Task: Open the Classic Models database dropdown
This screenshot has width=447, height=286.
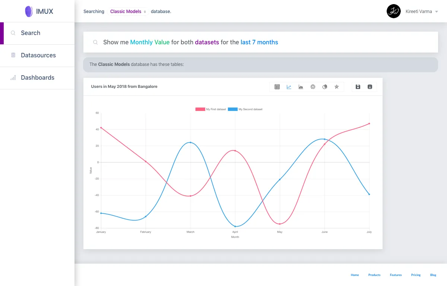Action: pyautogui.click(x=128, y=12)
